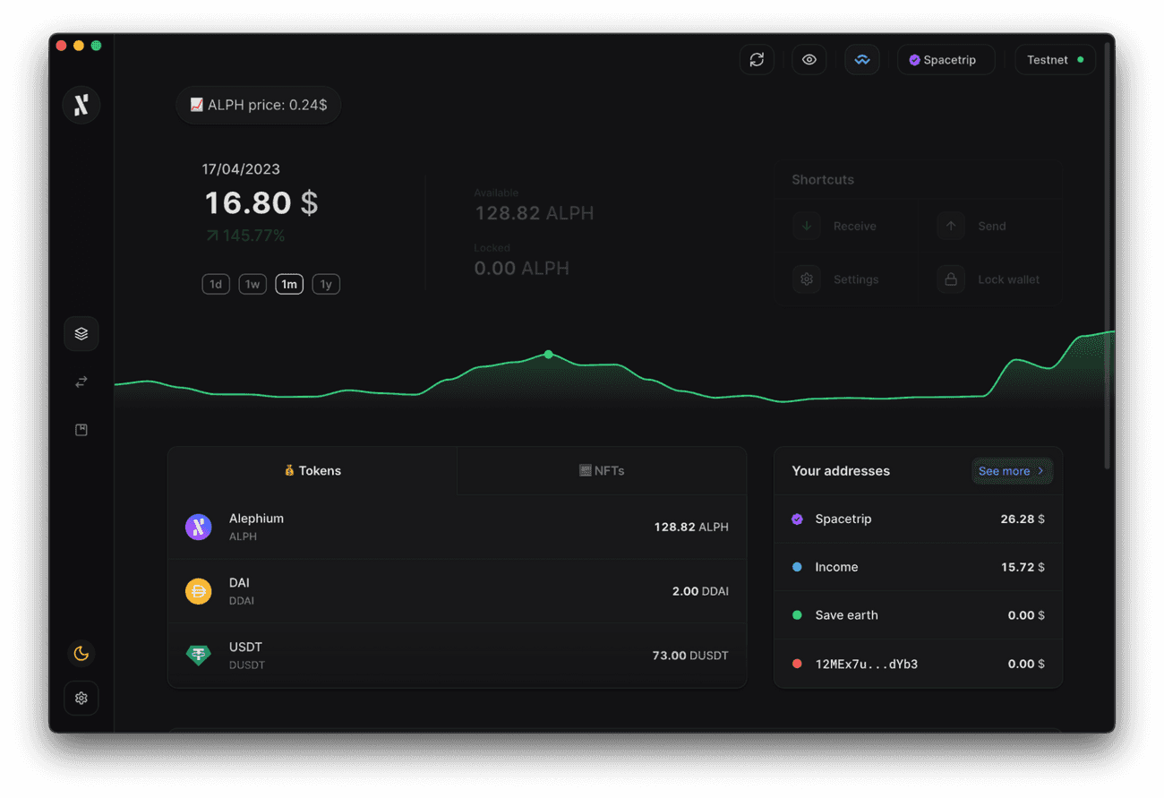Screen dimensions: 1164x798
Task: Click the refresh data icon
Action: click(x=757, y=60)
